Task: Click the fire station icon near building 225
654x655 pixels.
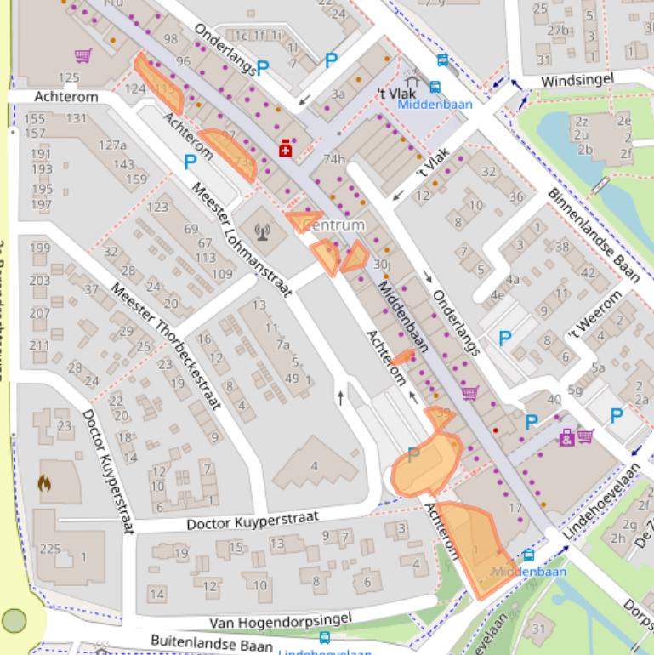Action: [44, 483]
